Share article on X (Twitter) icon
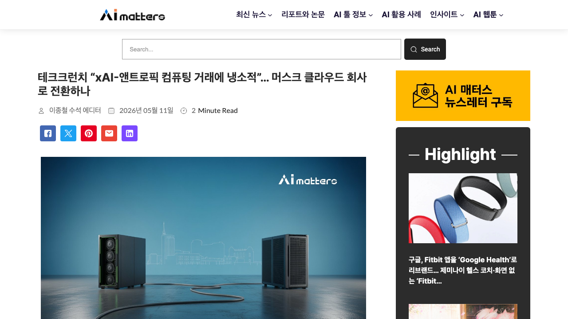Image resolution: width=568 pixels, height=319 pixels. tap(68, 133)
